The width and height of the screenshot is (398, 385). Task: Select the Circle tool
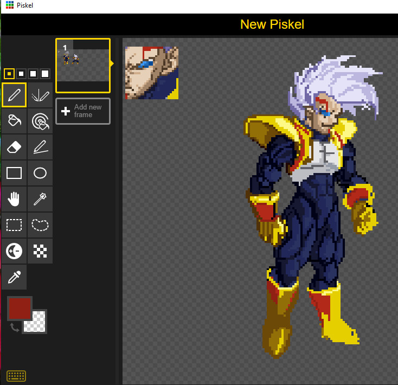[x=40, y=173]
